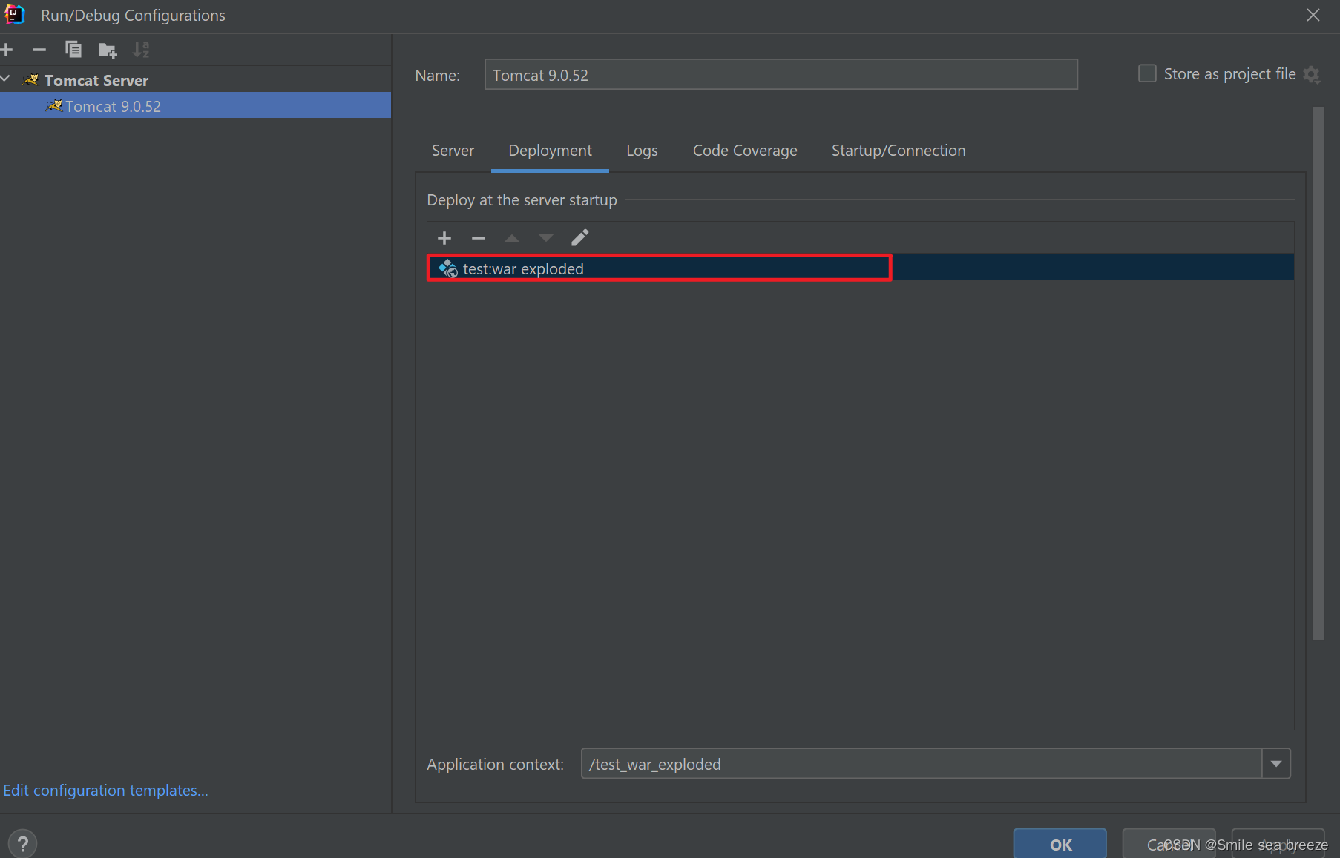Move the deployment artifact up
Image resolution: width=1340 pixels, height=858 pixels.
(512, 238)
